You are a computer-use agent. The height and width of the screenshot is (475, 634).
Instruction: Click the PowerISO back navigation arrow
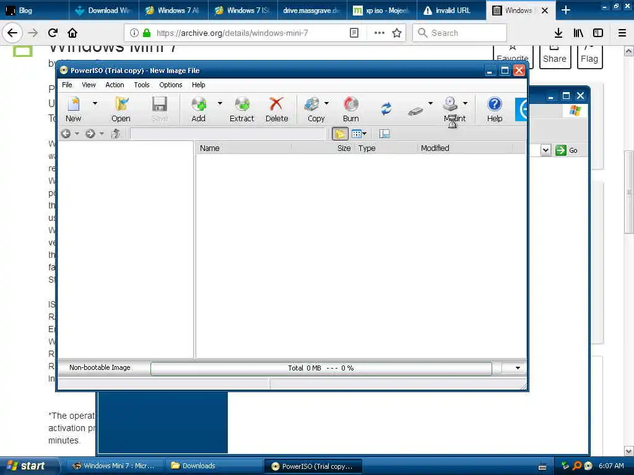66,134
